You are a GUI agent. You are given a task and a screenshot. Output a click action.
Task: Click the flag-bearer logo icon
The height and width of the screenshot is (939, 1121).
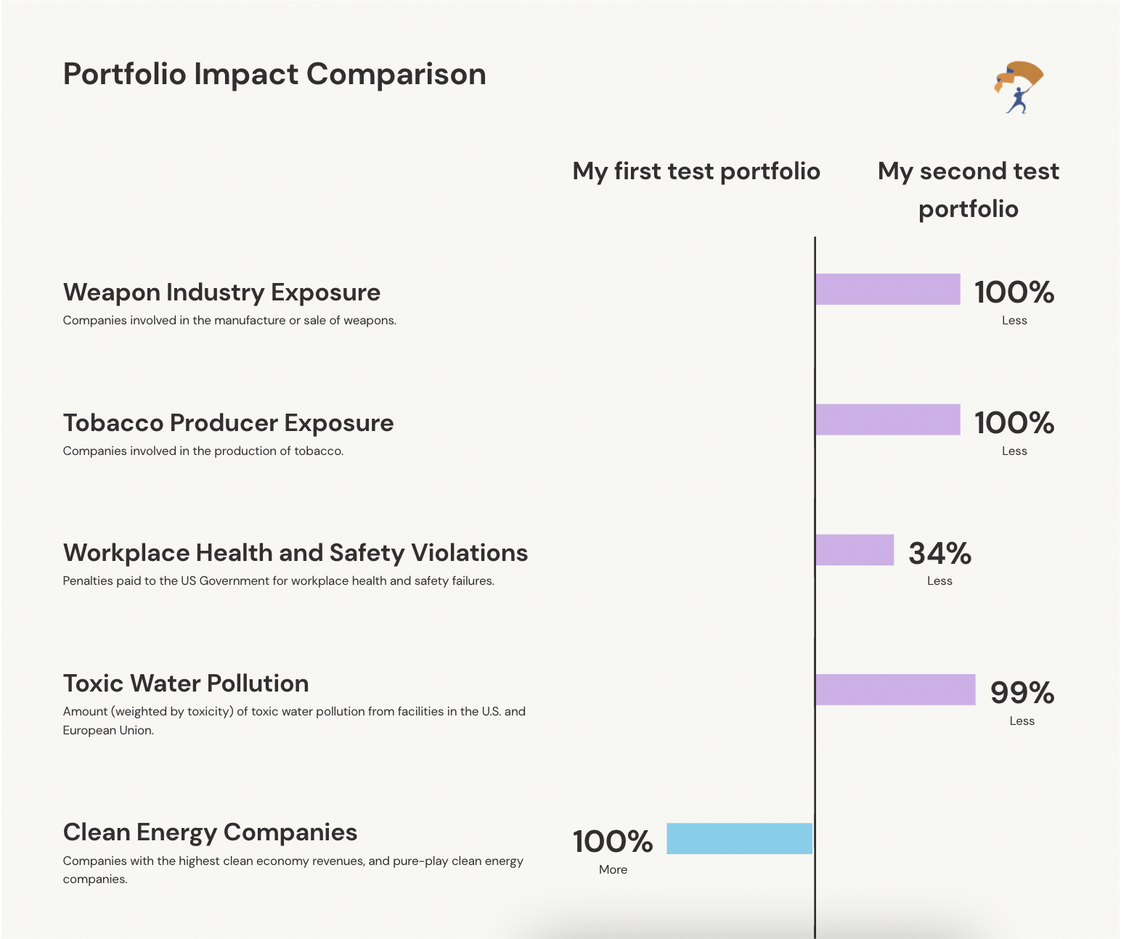click(x=1019, y=87)
